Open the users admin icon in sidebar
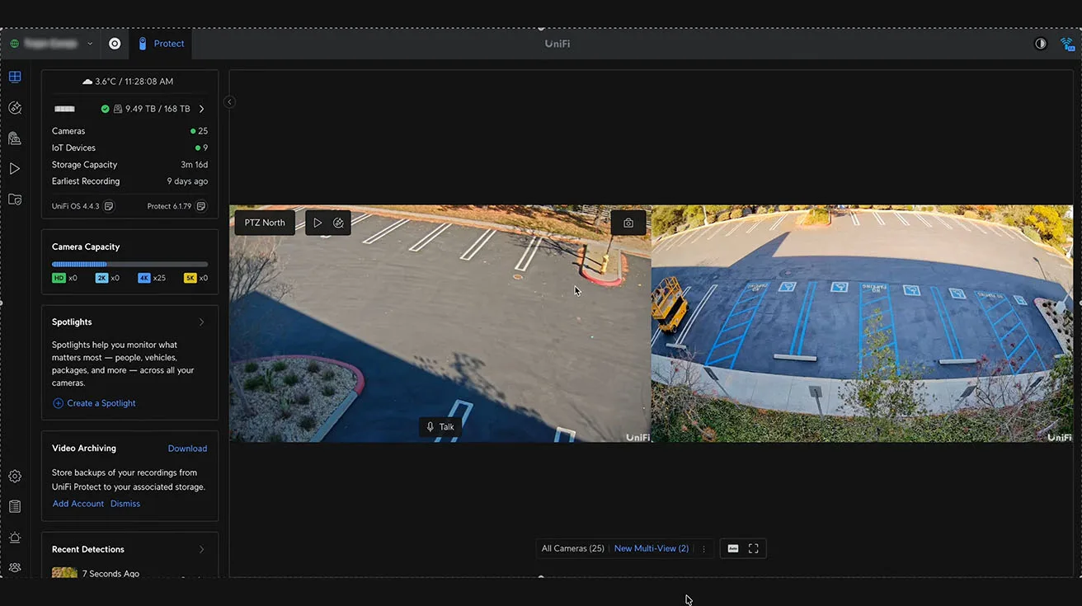This screenshot has height=606, width=1082. tap(15, 568)
